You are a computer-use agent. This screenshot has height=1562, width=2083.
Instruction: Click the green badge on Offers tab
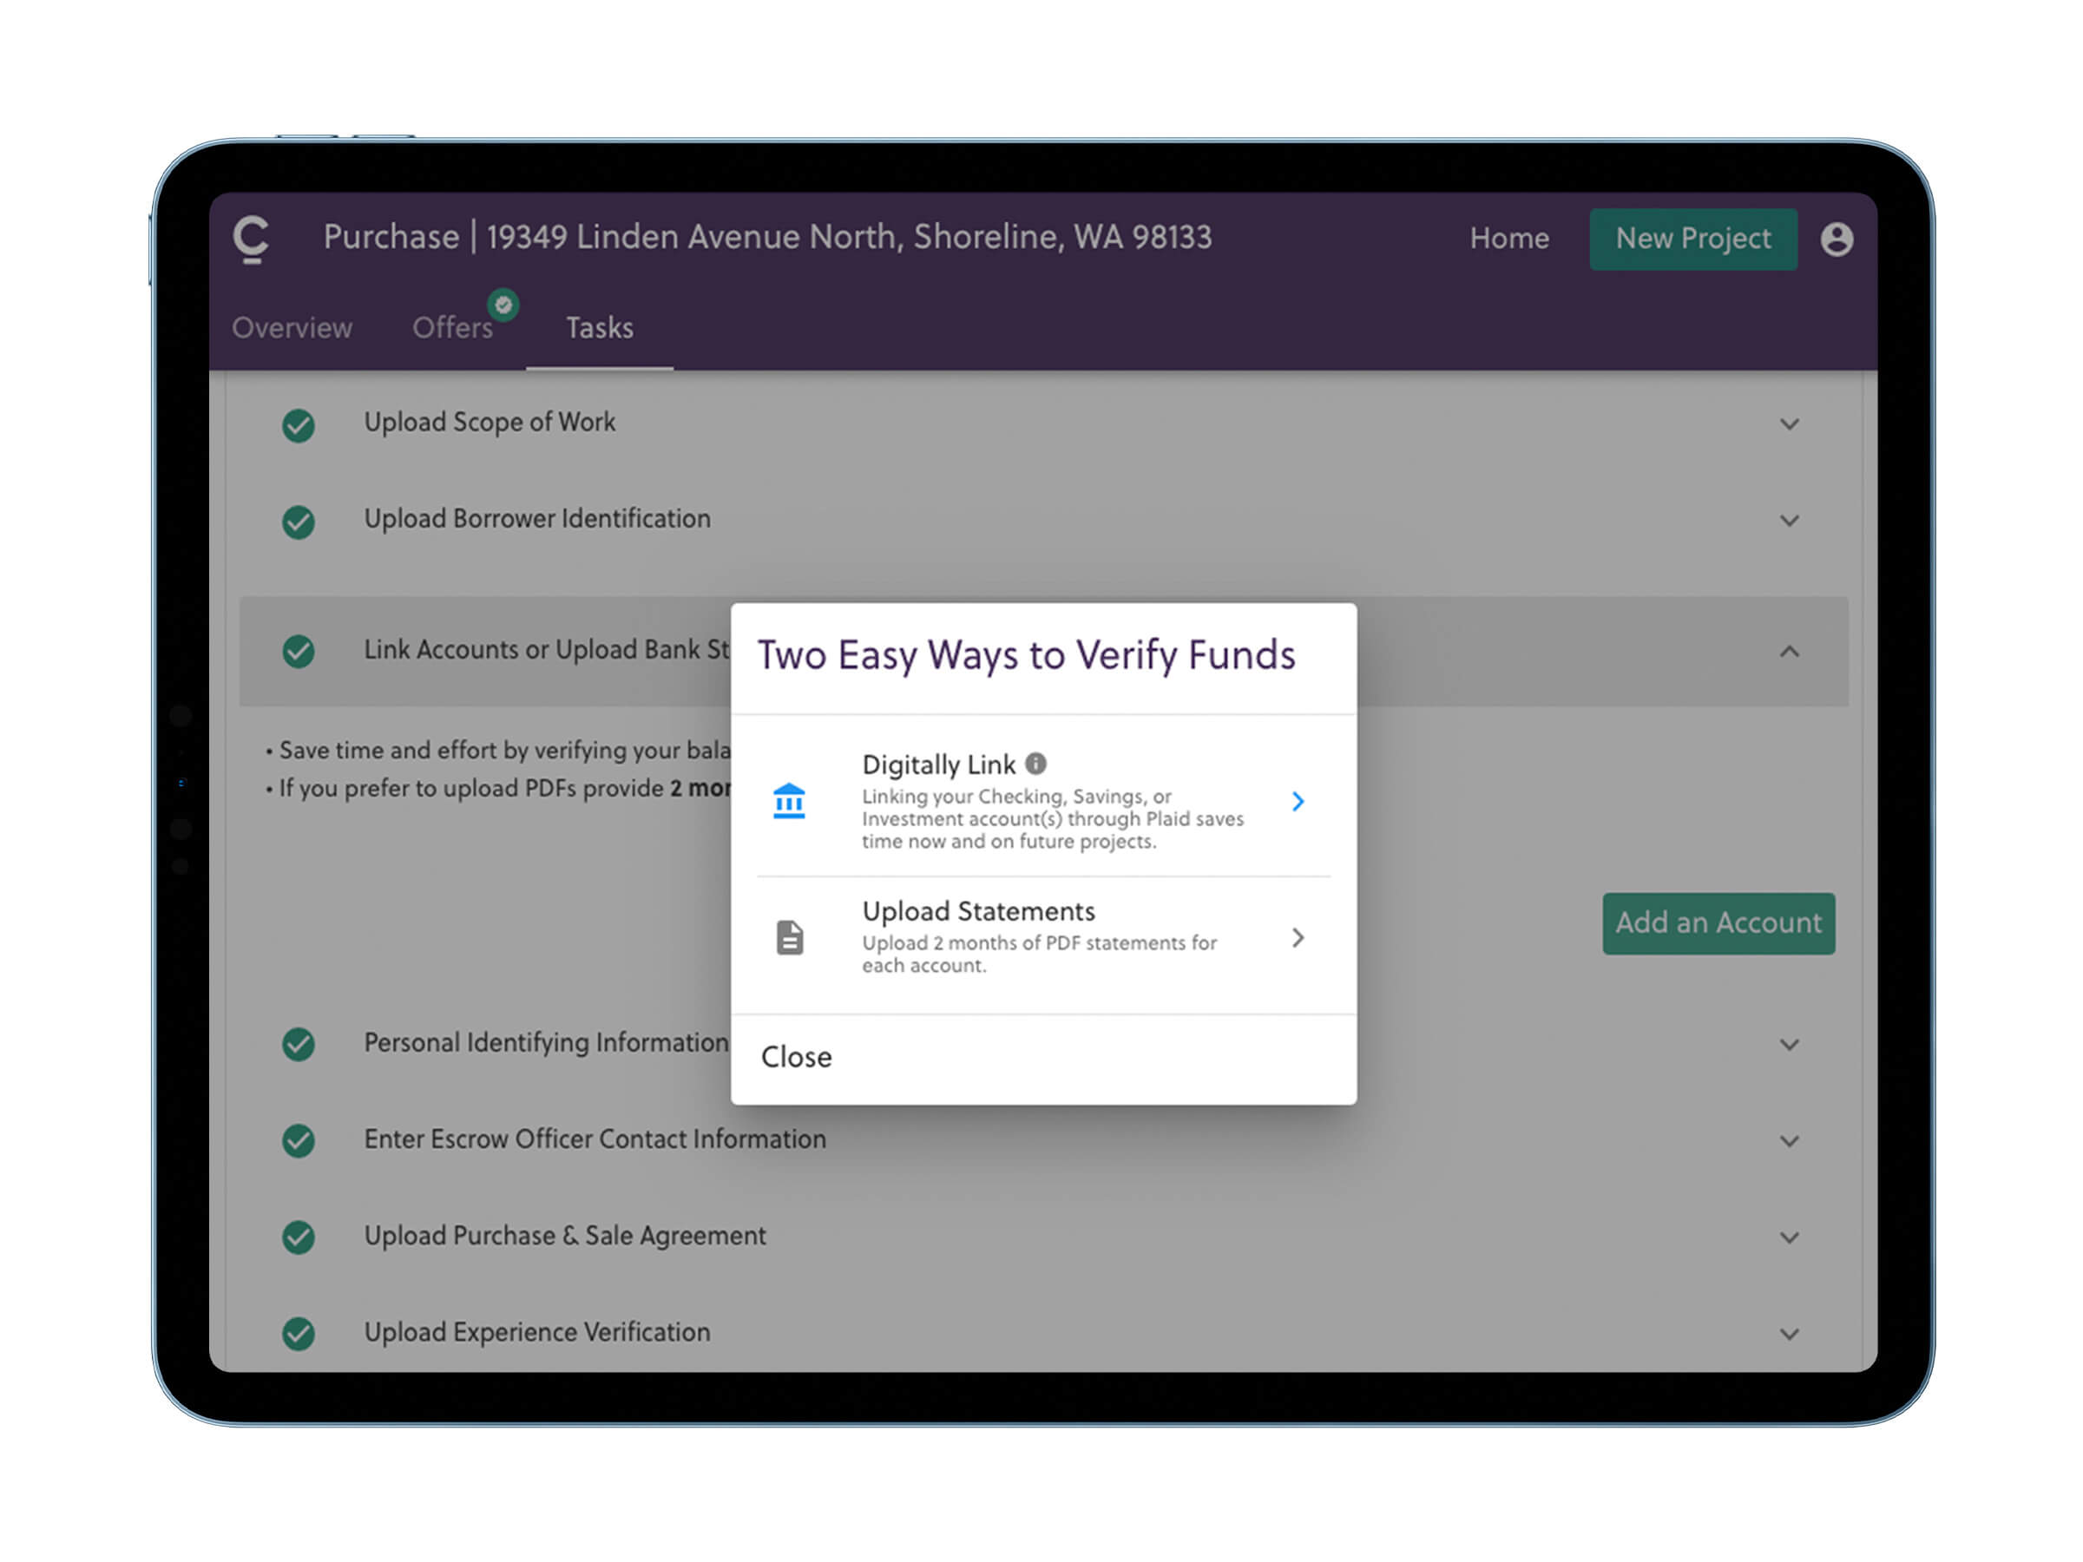(503, 304)
